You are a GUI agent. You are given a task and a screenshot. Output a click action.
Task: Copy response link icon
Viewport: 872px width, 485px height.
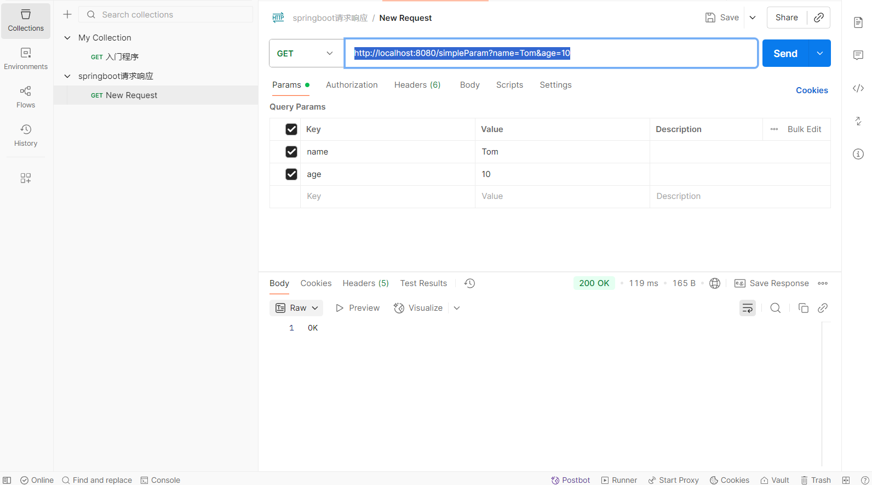tap(823, 308)
